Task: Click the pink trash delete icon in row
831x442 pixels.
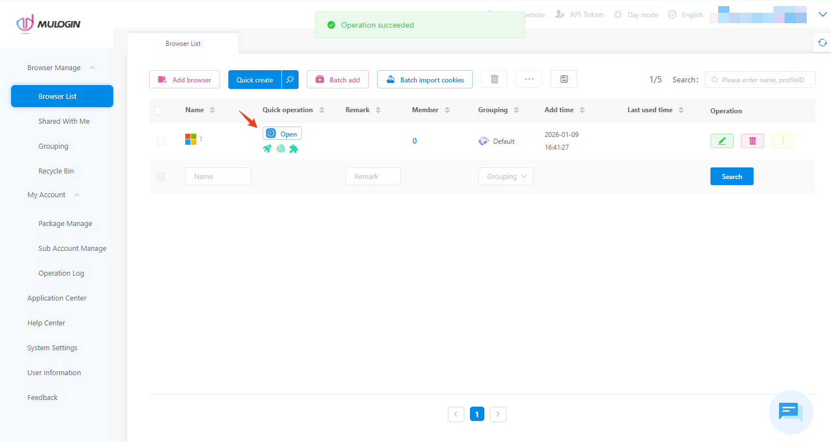Action: (x=752, y=141)
